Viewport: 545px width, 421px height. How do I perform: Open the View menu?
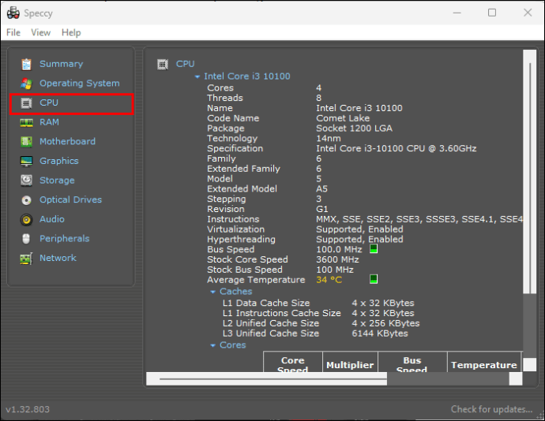40,32
